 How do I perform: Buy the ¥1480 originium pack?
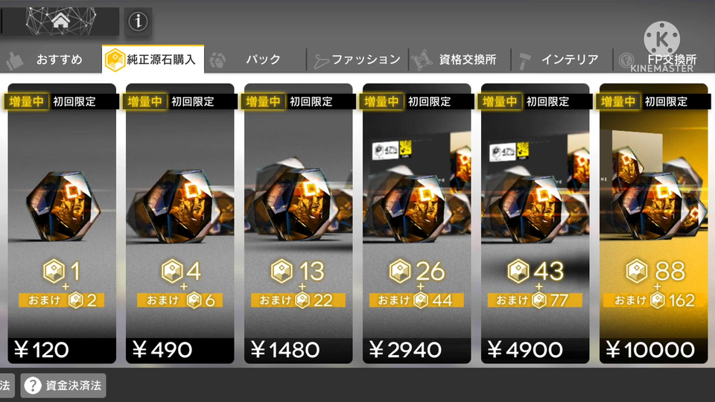[298, 223]
